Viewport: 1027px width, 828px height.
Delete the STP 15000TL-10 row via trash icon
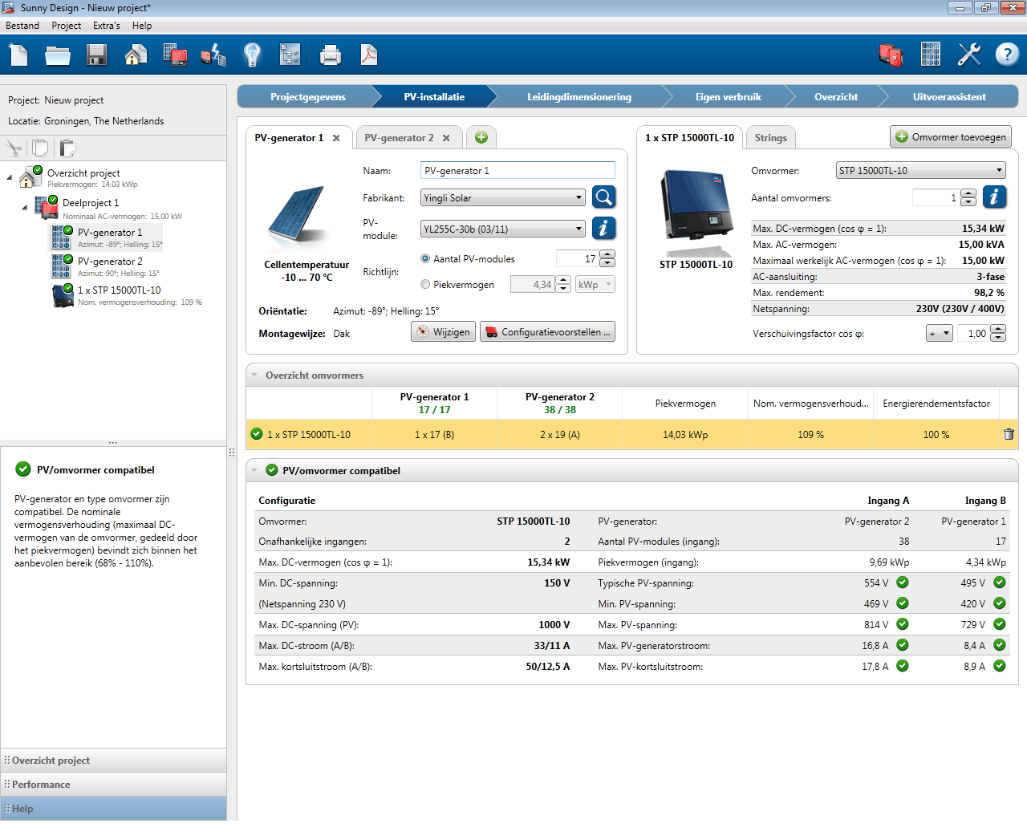(x=1009, y=434)
